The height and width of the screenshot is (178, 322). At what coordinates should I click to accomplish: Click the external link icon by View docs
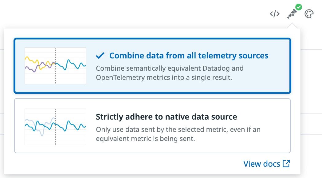pyautogui.click(x=286, y=164)
